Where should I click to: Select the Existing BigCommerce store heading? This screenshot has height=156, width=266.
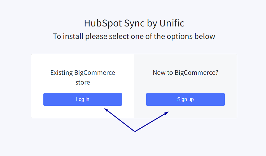point(82,78)
